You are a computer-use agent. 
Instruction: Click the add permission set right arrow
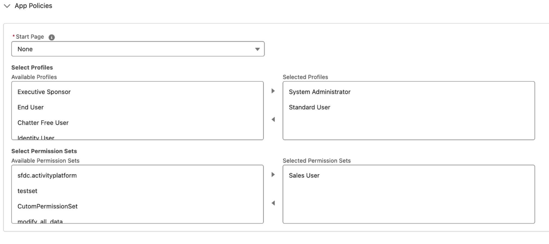click(273, 175)
